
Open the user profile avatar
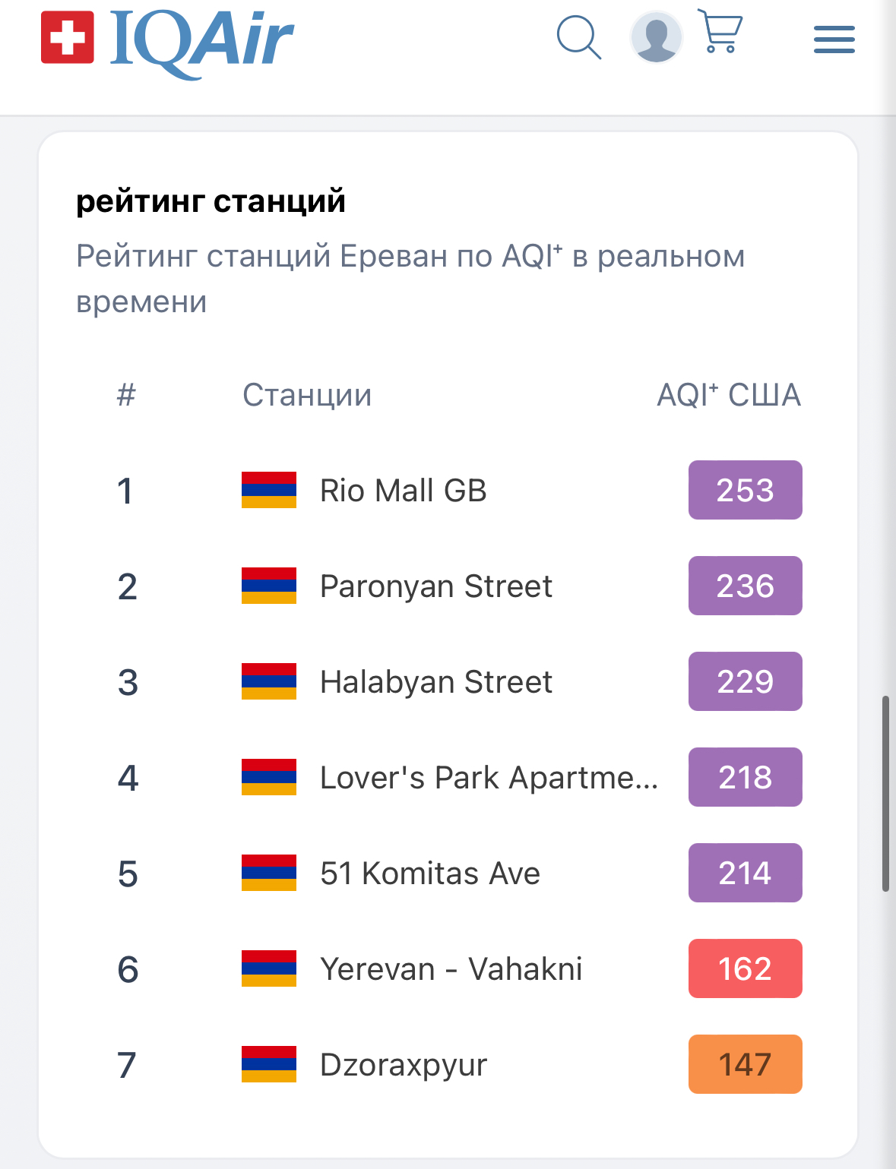pyautogui.click(x=656, y=37)
